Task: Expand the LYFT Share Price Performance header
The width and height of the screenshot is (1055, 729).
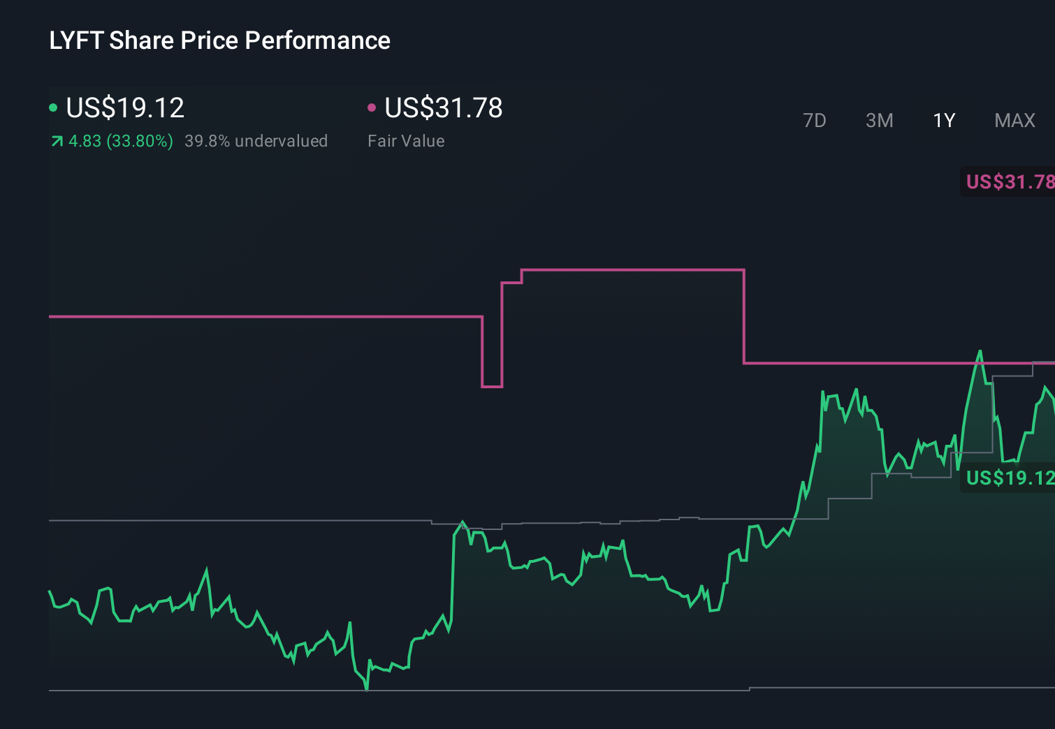Action: (x=219, y=40)
